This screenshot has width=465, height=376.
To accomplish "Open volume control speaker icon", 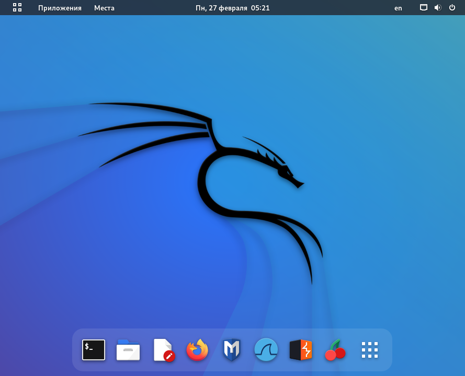I will pos(438,8).
